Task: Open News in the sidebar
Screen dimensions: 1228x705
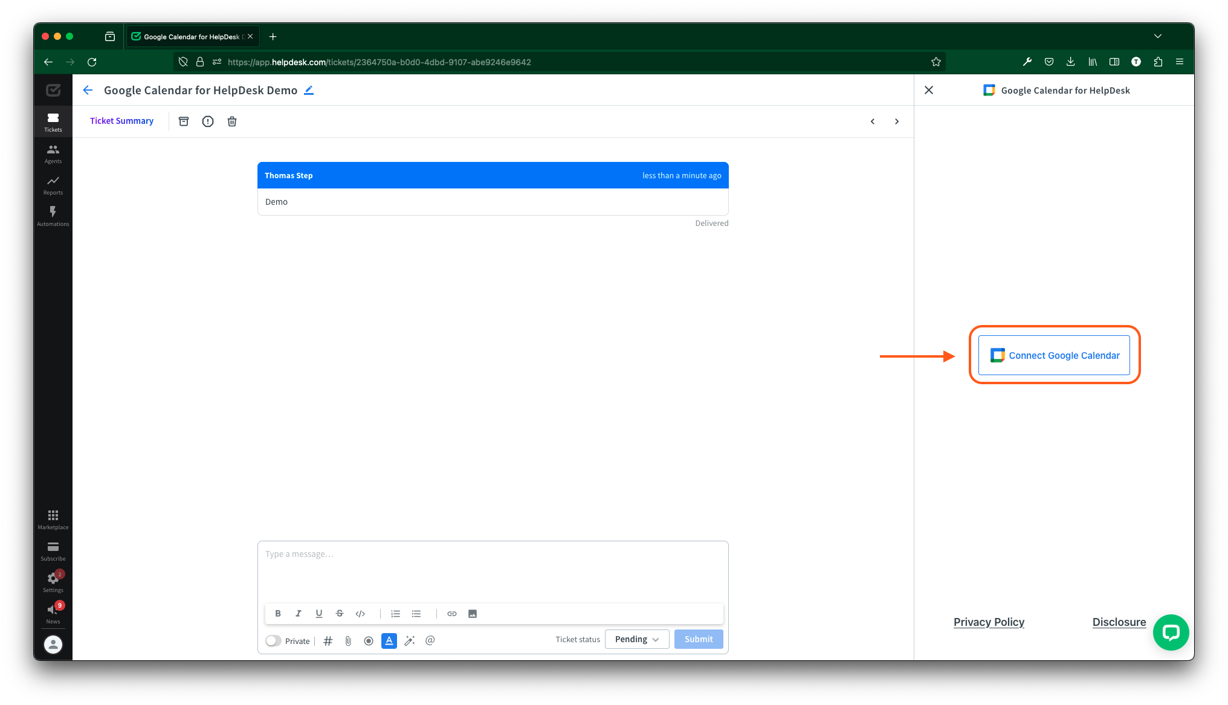Action: (53, 614)
